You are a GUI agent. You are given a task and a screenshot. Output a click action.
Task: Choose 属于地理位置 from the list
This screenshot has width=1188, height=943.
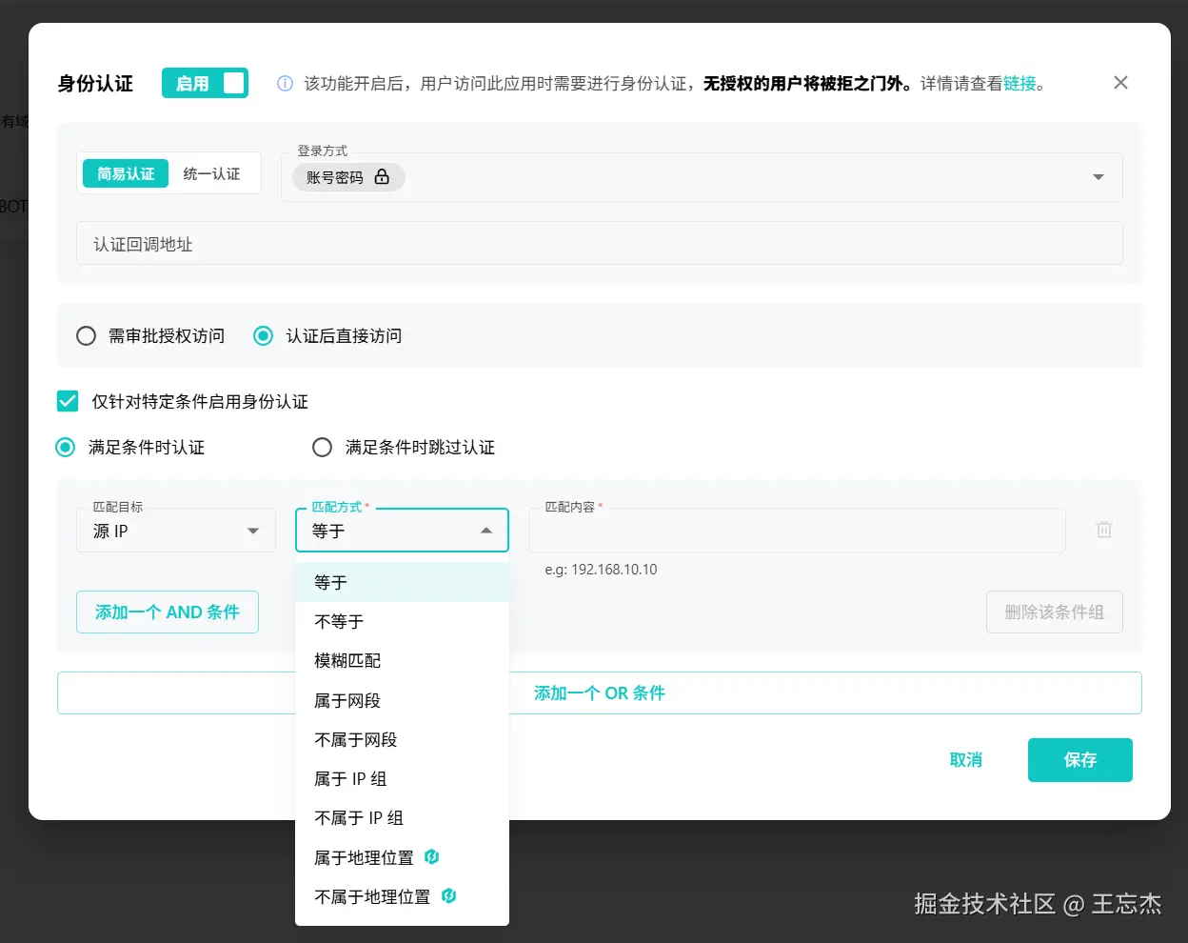pos(403,857)
